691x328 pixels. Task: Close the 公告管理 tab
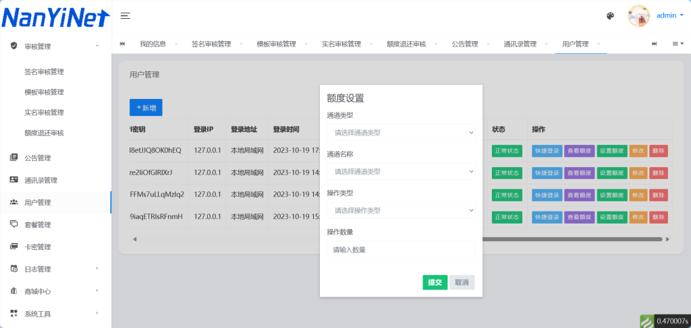coord(488,44)
